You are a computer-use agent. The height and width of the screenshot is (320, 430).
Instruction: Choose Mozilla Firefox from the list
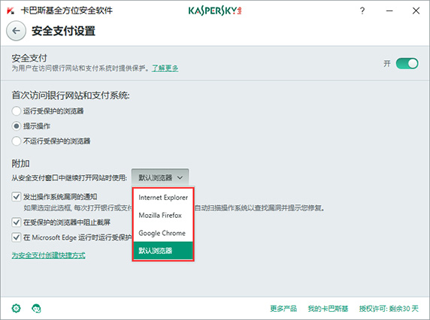coord(163,215)
